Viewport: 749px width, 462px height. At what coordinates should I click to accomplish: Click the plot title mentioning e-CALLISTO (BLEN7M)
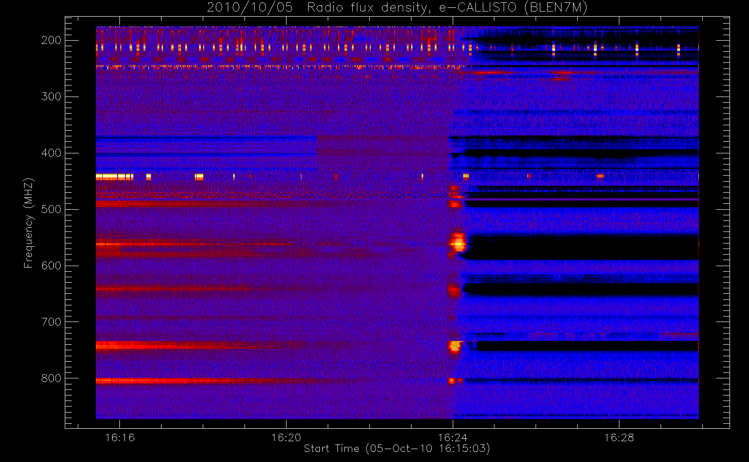click(397, 7)
